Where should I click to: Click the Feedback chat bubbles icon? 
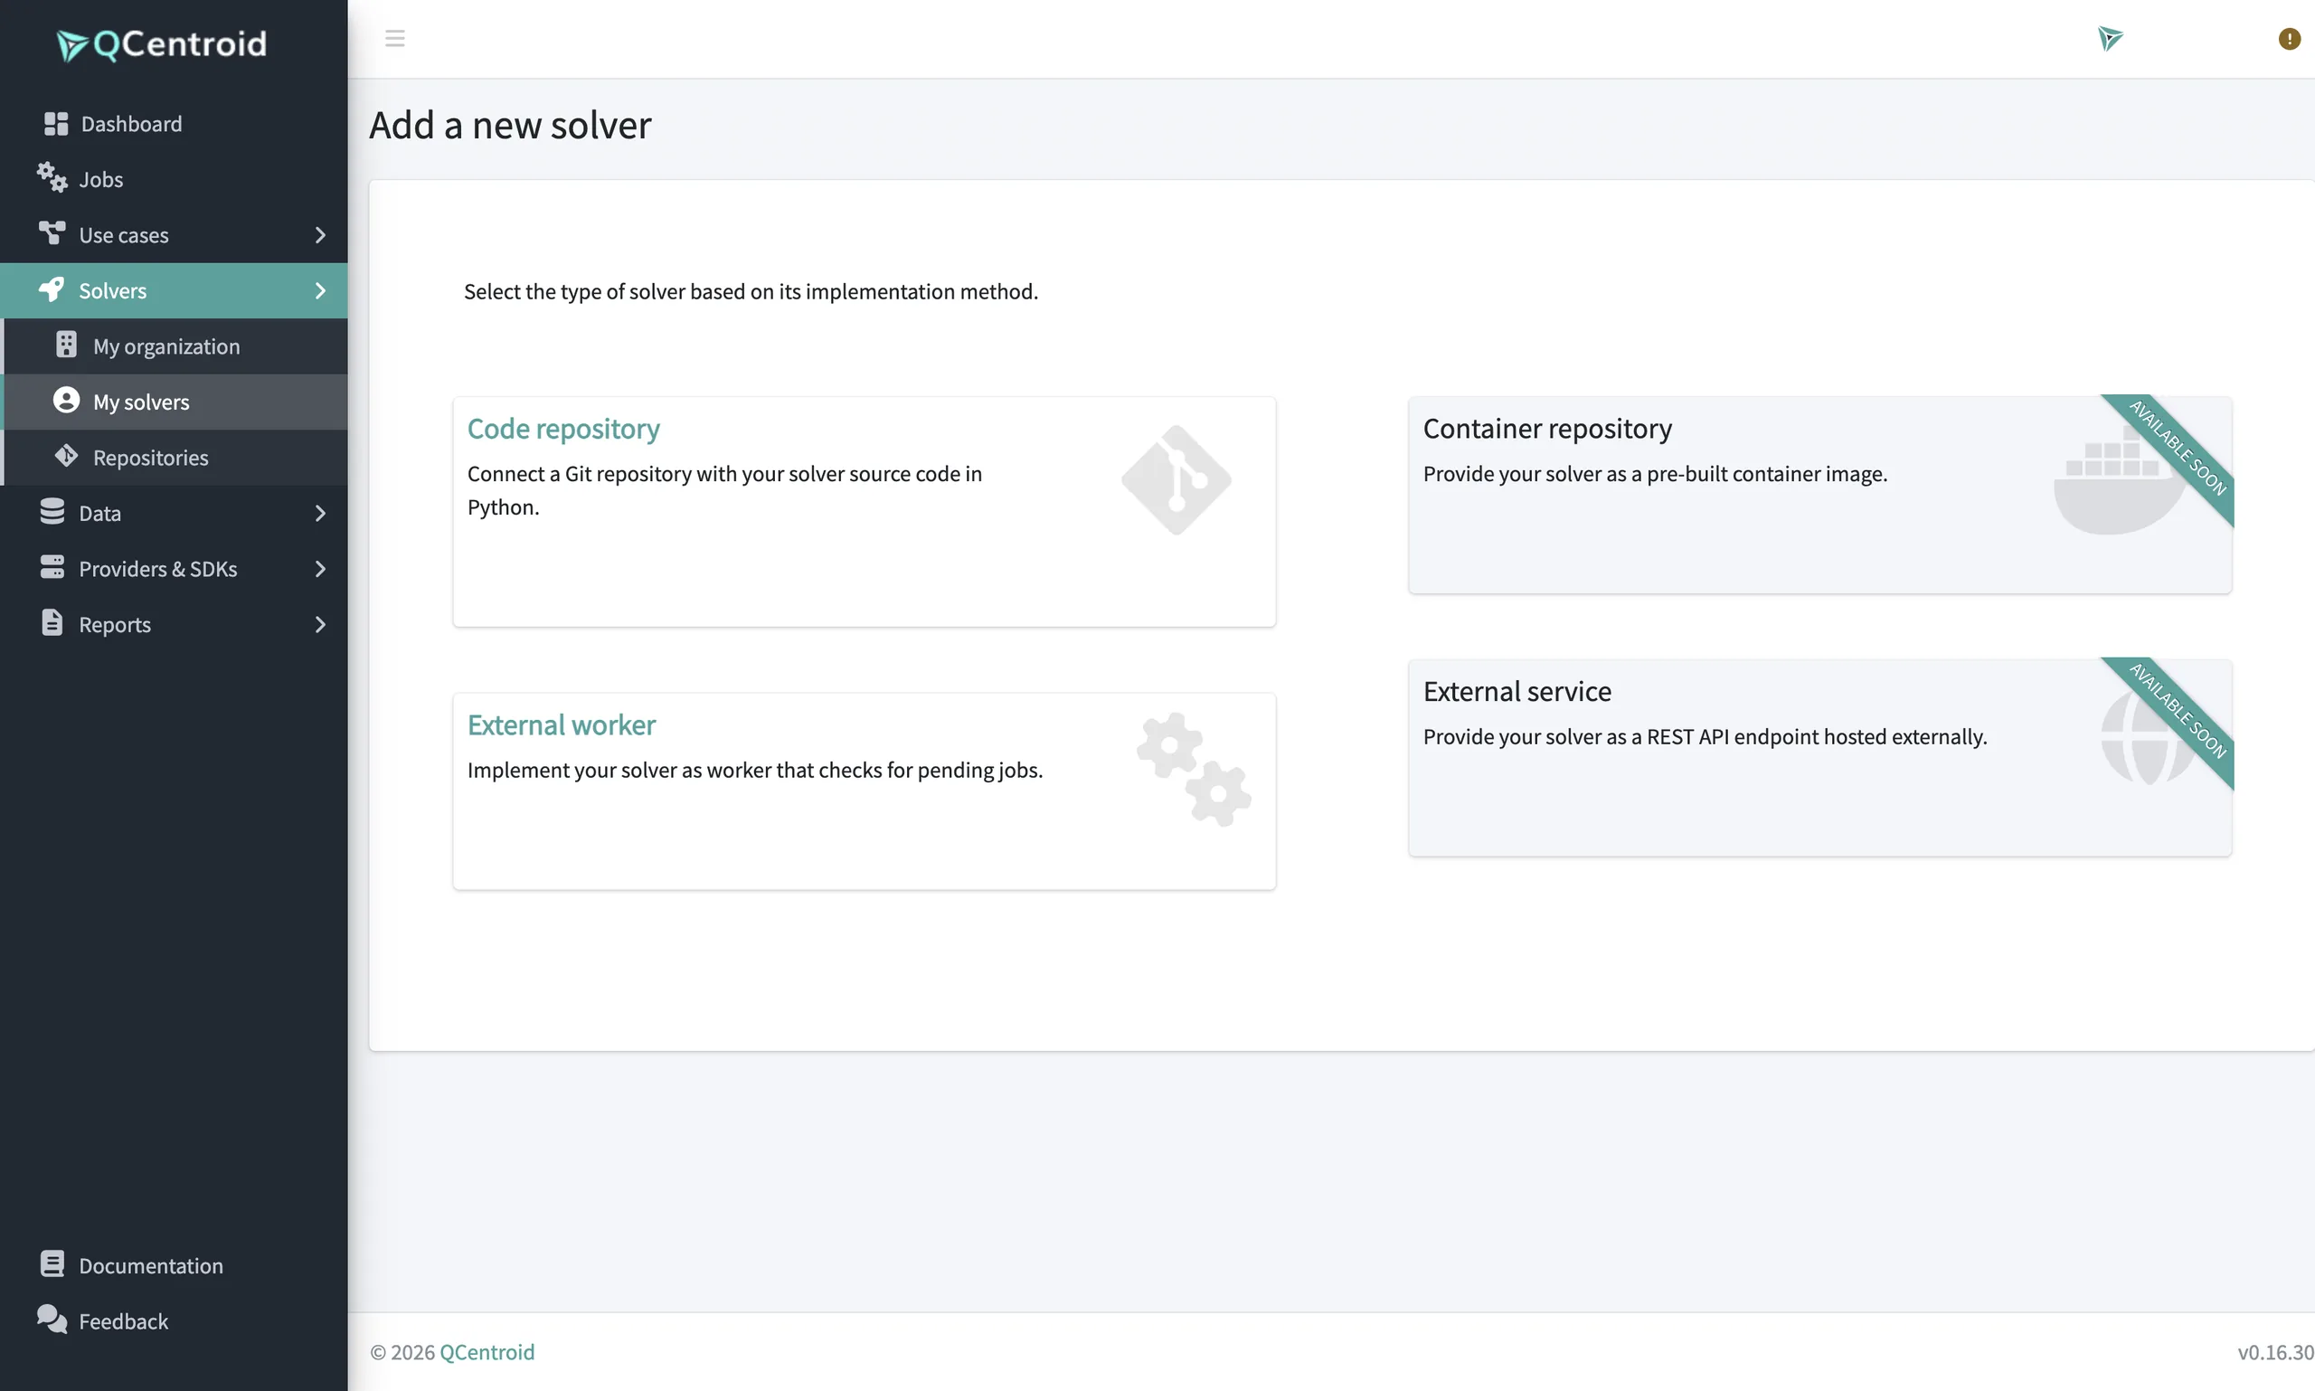coord(52,1320)
